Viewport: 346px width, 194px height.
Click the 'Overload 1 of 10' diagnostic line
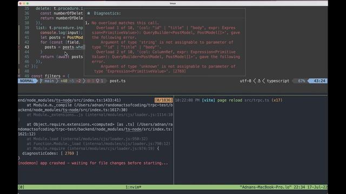(166, 27)
